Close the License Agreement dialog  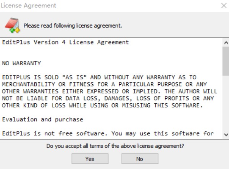[x=224, y=6]
